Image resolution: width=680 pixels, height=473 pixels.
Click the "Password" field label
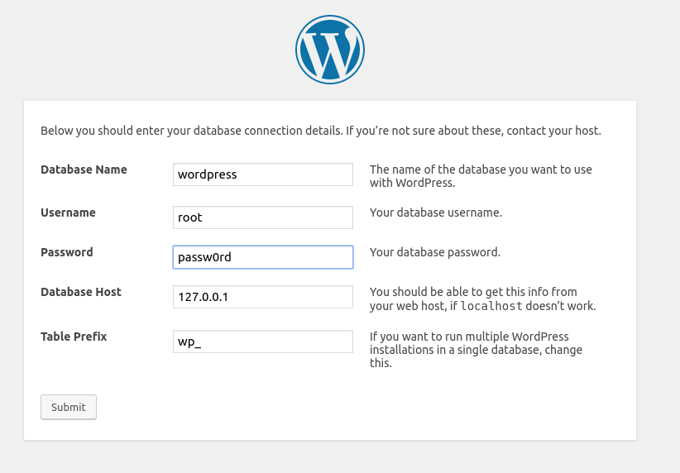[x=67, y=252]
